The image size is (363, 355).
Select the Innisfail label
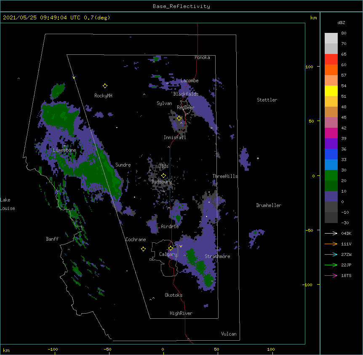(x=175, y=137)
